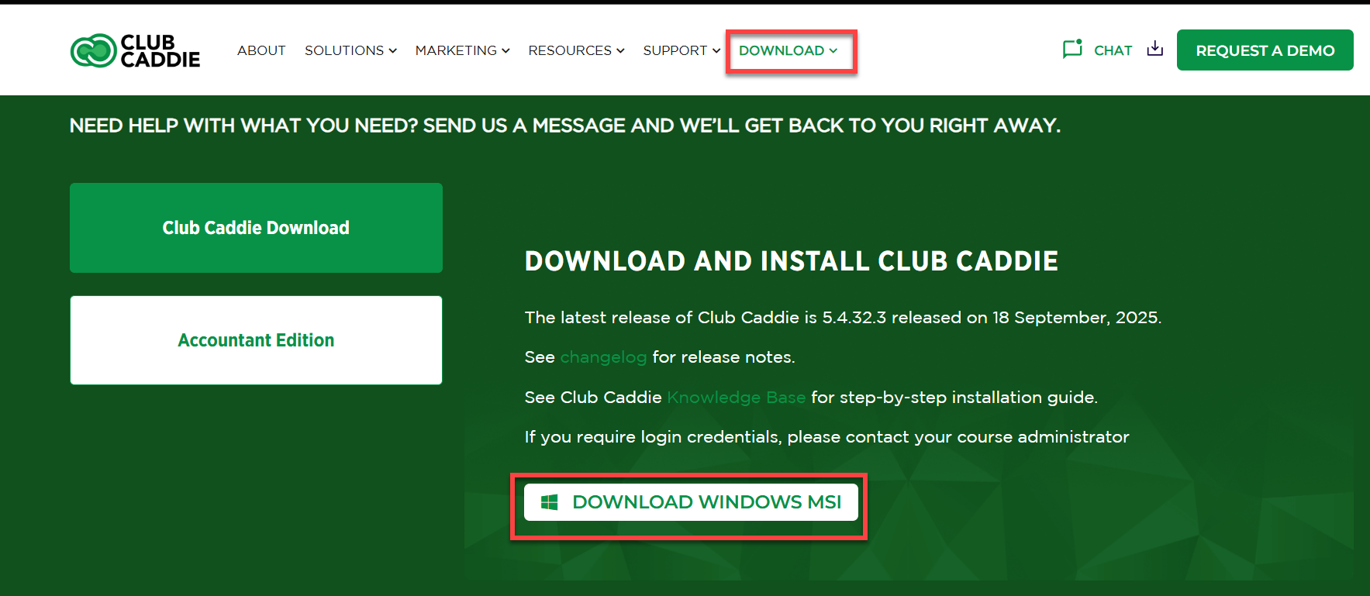1370x596 pixels.
Task: Click the green Club Caddie logo icon
Action: click(93, 51)
